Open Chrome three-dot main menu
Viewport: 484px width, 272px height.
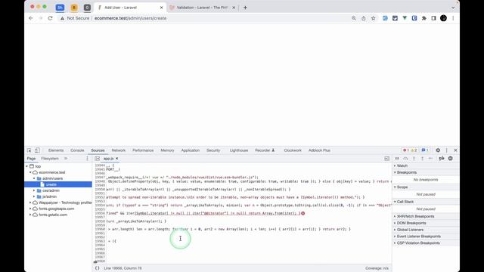click(453, 18)
